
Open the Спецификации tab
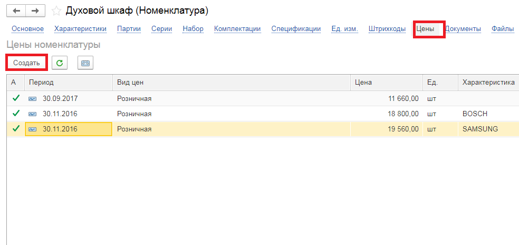click(x=296, y=29)
